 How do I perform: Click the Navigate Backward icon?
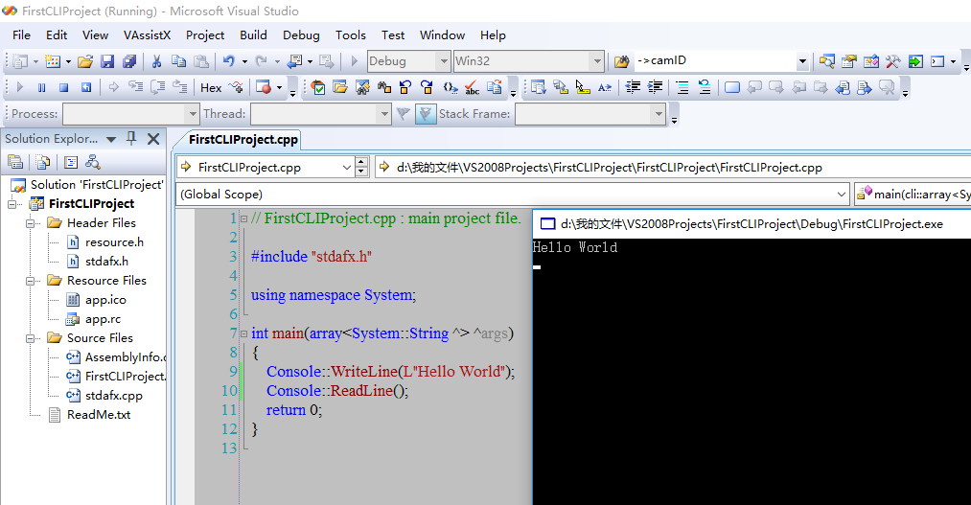click(x=295, y=61)
